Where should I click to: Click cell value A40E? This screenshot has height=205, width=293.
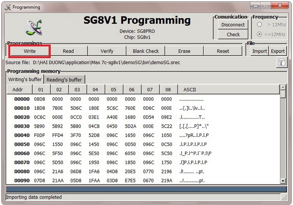click(x=112, y=117)
